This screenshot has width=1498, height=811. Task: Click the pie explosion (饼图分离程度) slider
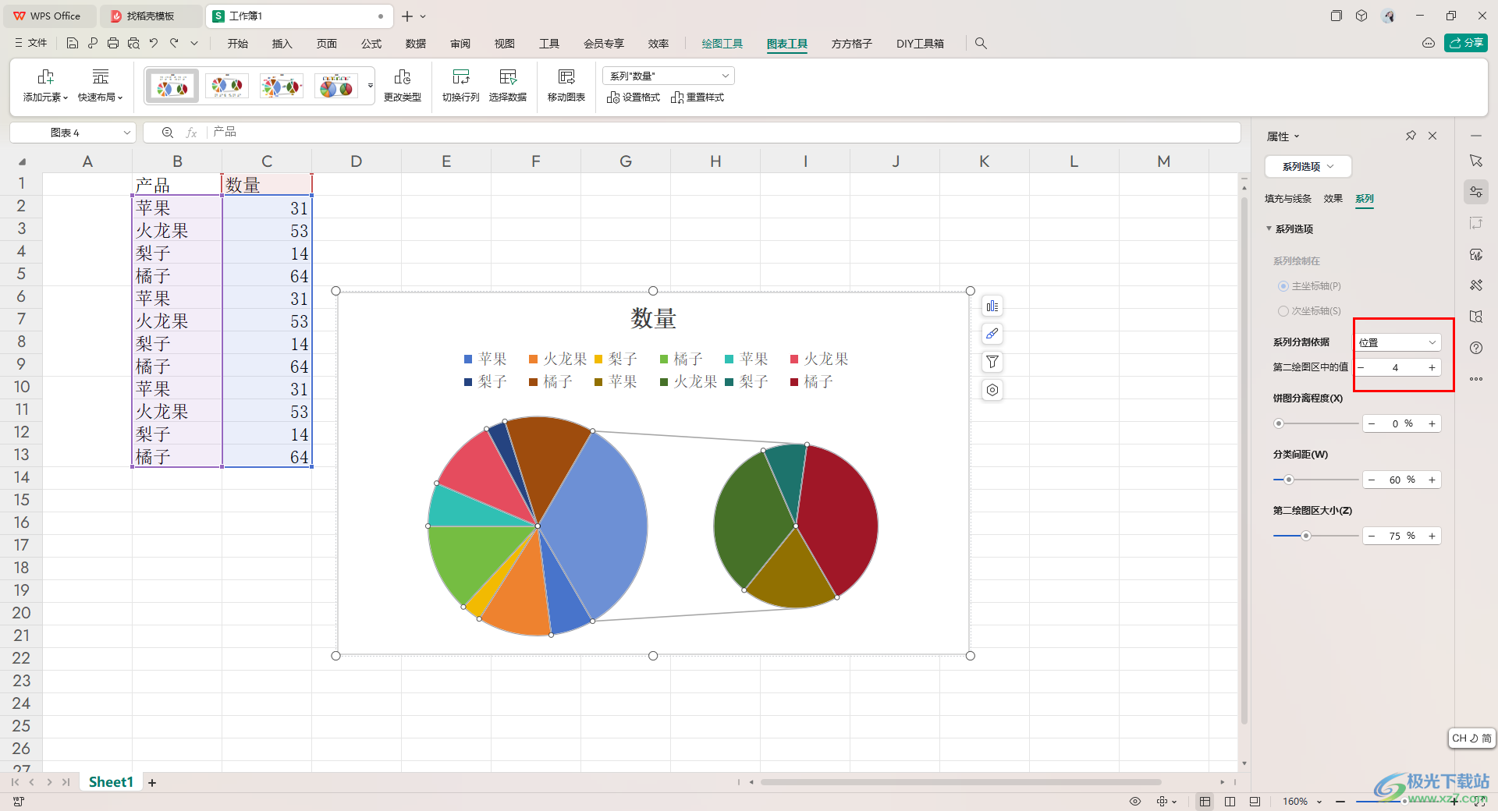[1315, 423]
